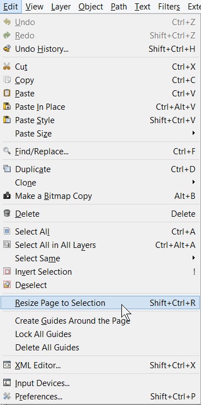This screenshot has width=201, height=405.
Task: Expand the Paste Size submenu arrow
Action: [x=194, y=133]
